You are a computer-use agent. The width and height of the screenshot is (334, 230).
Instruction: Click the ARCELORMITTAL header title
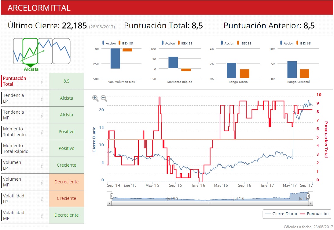39,8
